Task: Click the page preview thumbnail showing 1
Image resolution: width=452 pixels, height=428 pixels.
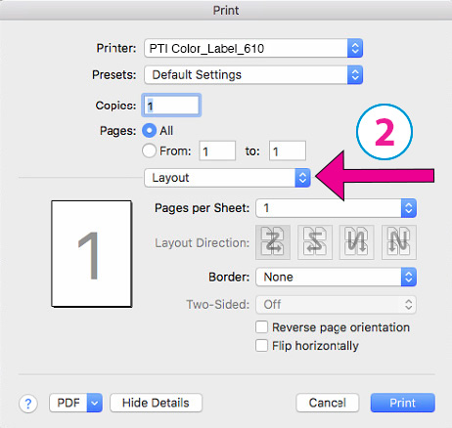Action: [92, 254]
